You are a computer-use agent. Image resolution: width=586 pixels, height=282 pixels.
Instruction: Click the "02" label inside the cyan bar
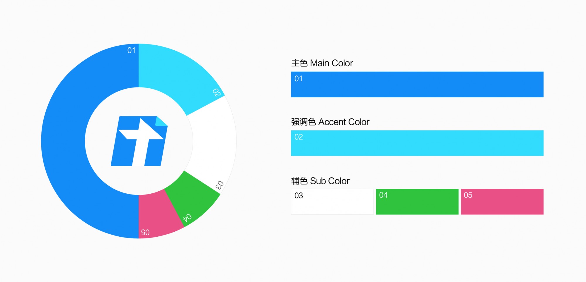(299, 137)
